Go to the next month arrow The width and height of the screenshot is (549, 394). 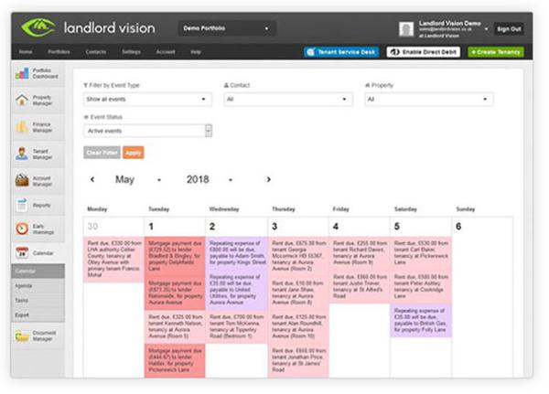click(x=268, y=179)
